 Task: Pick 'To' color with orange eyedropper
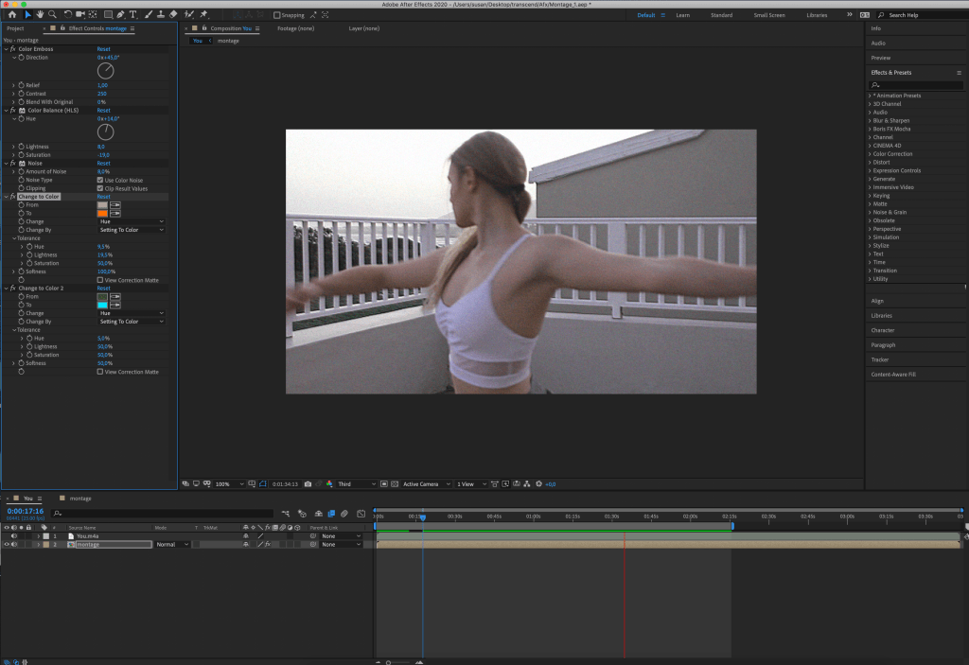click(115, 213)
